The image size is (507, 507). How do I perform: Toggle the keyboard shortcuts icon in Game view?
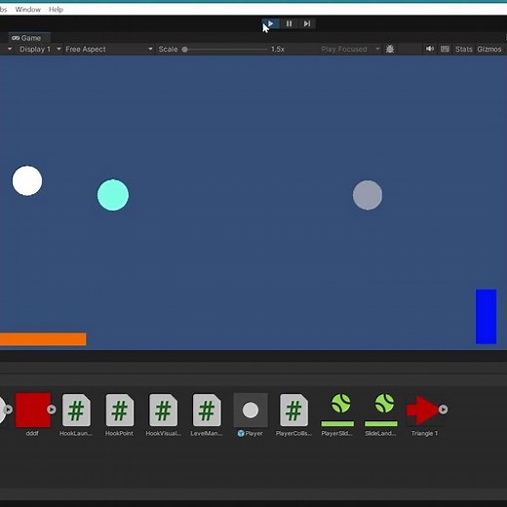coord(445,49)
